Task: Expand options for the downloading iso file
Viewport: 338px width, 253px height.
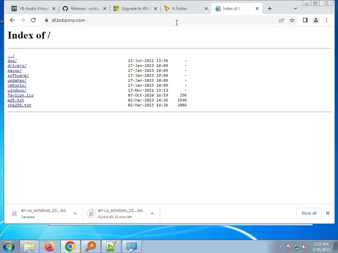Action: click(x=152, y=213)
